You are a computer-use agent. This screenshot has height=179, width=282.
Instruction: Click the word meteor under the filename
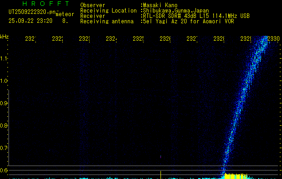[65, 14]
